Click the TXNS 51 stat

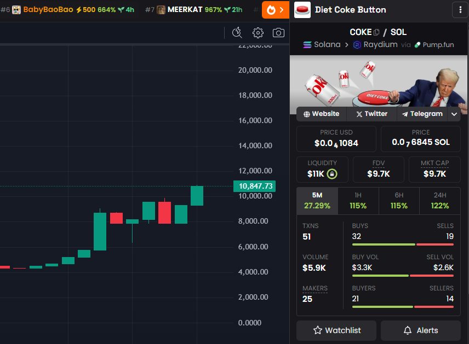pos(310,231)
